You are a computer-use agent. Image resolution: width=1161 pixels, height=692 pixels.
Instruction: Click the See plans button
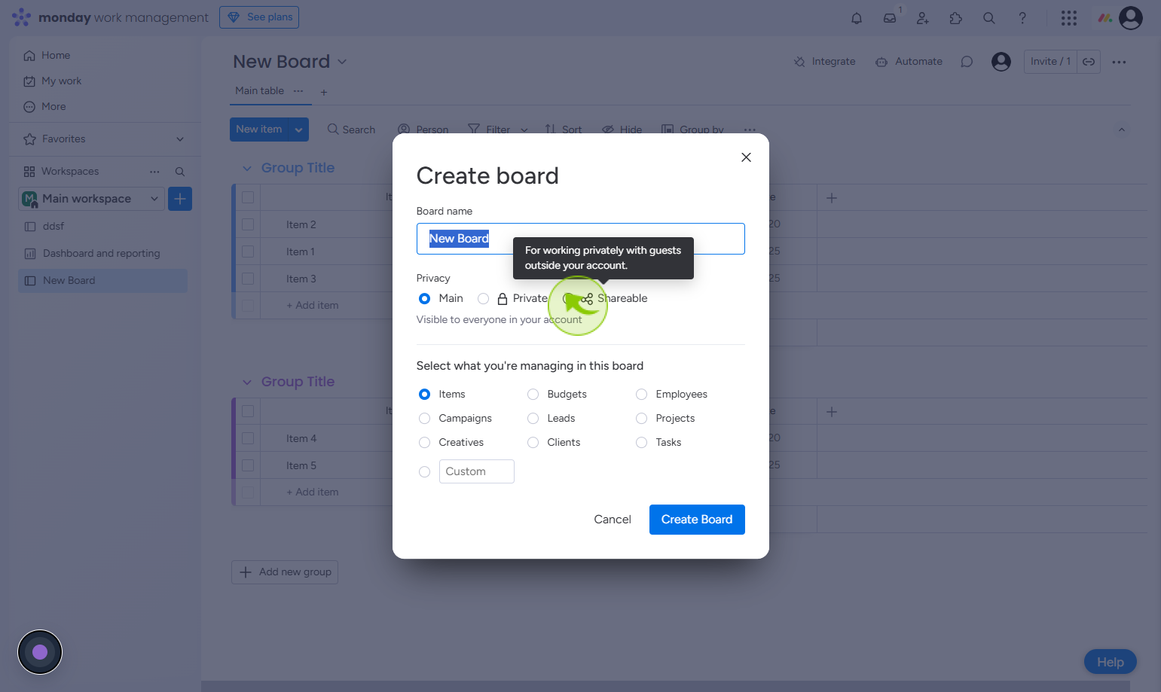(x=259, y=17)
